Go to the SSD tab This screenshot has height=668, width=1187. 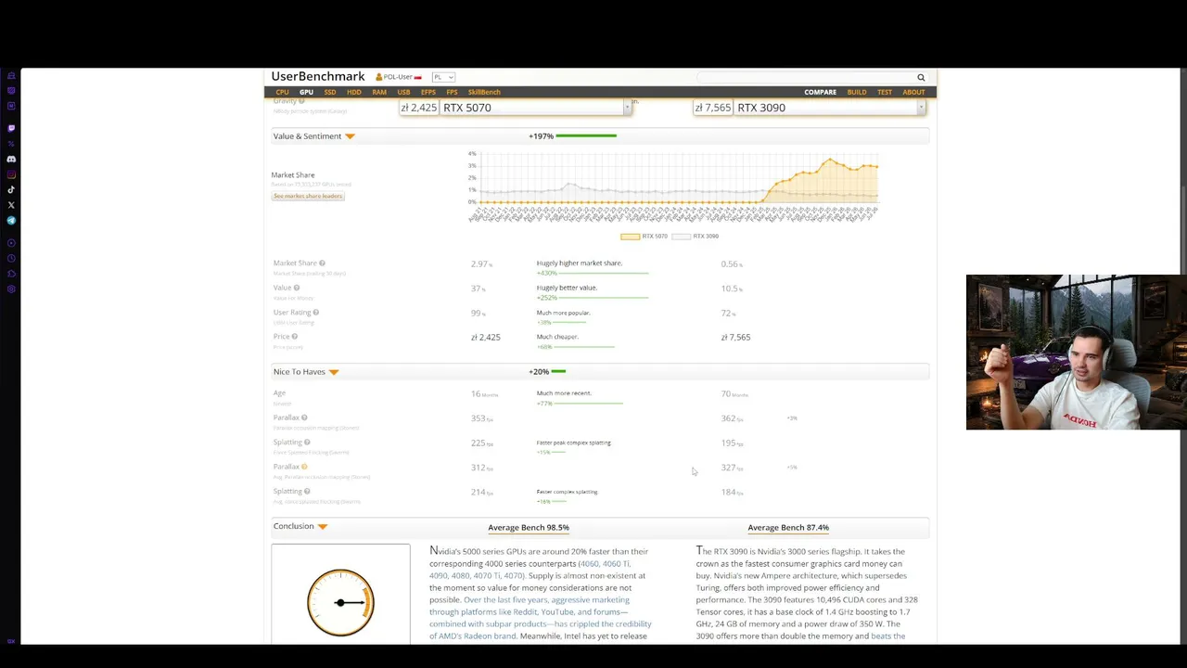click(x=330, y=93)
